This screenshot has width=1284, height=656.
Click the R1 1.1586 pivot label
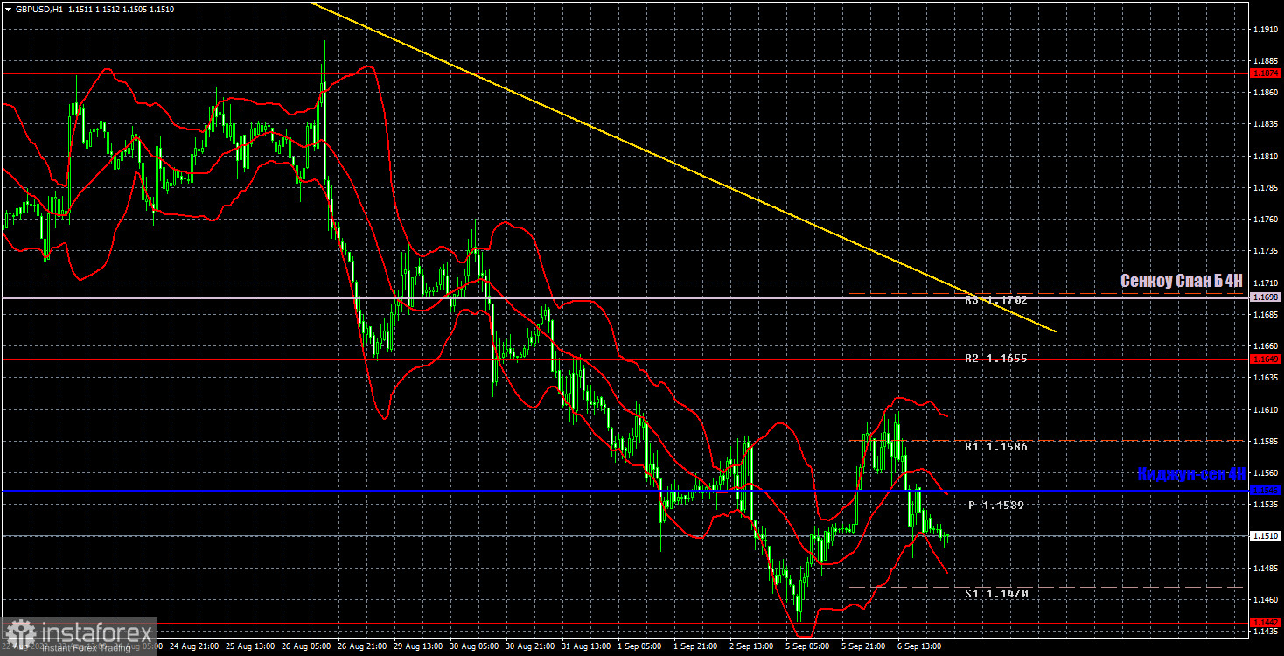pos(996,447)
